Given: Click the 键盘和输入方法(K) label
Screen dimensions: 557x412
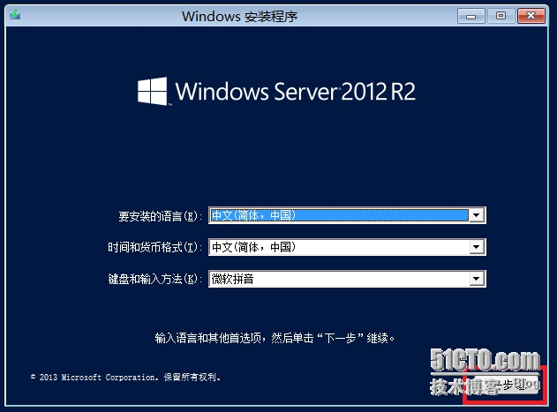Looking at the screenshot, I should click(154, 279).
